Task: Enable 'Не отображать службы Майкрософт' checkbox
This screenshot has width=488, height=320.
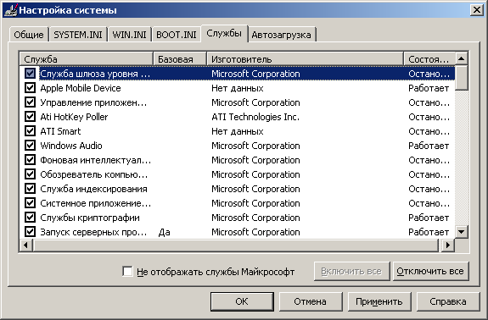Action: tap(127, 271)
